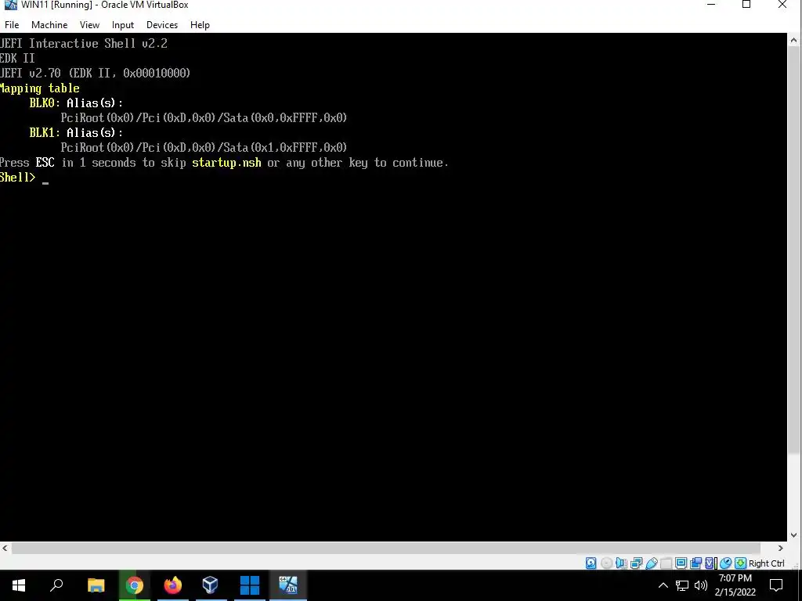Image resolution: width=802 pixels, height=601 pixels.
Task: Click the network adapter status icon
Action: pos(636,563)
